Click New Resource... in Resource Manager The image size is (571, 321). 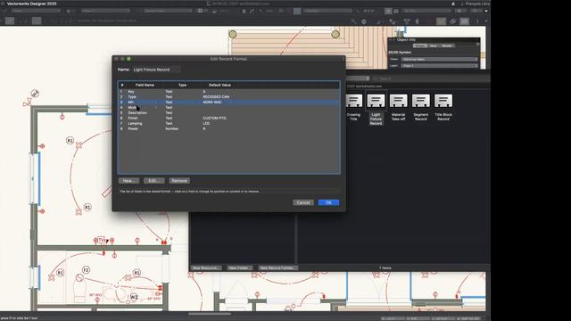tap(206, 267)
